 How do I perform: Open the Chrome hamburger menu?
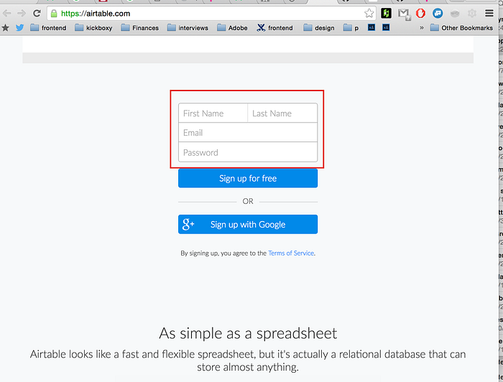tap(489, 13)
